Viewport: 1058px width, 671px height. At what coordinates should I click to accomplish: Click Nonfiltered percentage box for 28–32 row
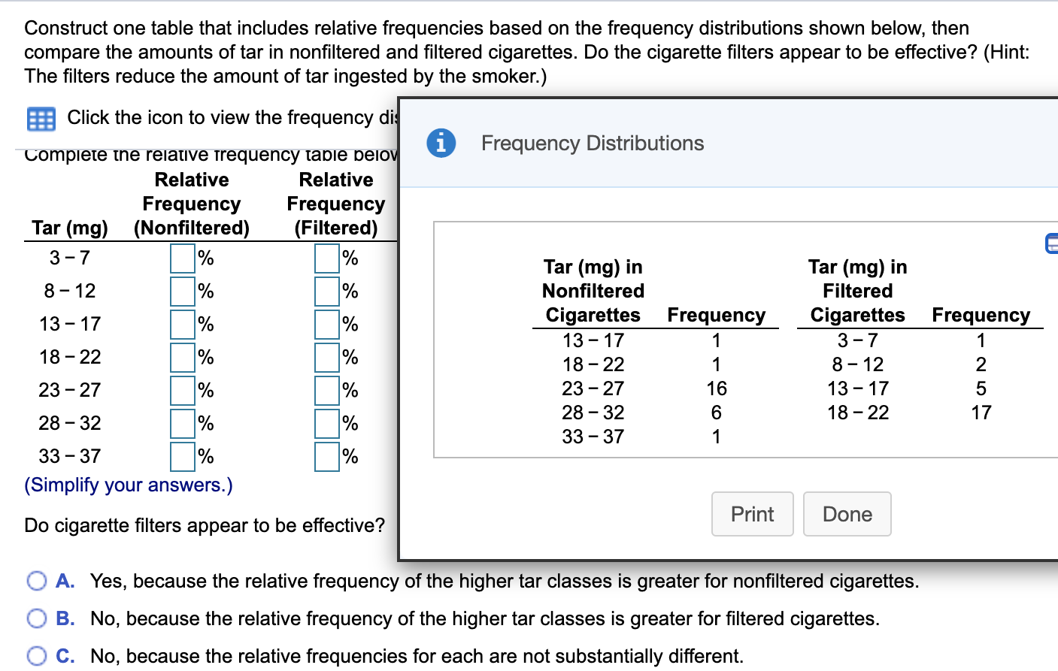pos(183,423)
